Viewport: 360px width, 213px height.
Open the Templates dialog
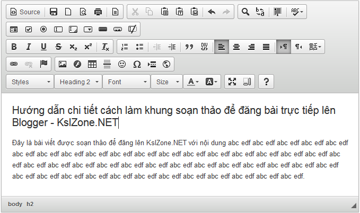click(115, 12)
